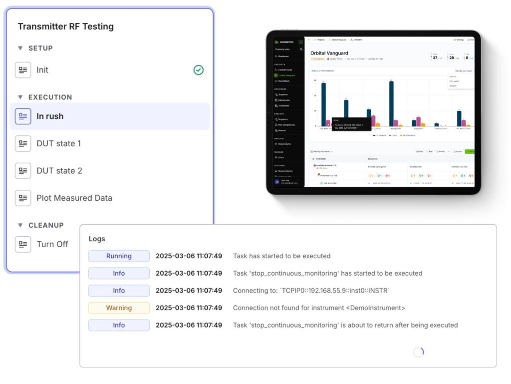511x384 pixels.
Task: Click 'Connection not found for instrument <DemoInstrument>' message
Action: (x=319, y=308)
